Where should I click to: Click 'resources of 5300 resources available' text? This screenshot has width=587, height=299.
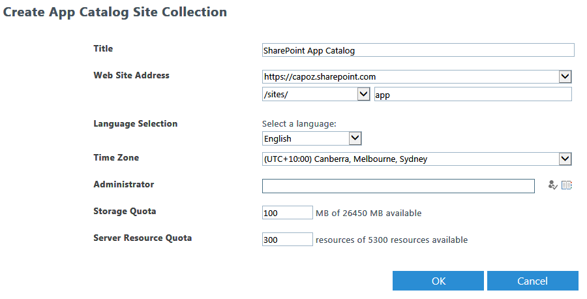coord(391,240)
